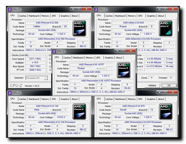Screen dimensions: 186x144
Task: Open Graphics tab in Phenom II X3 740 window
Action: (65, 99)
